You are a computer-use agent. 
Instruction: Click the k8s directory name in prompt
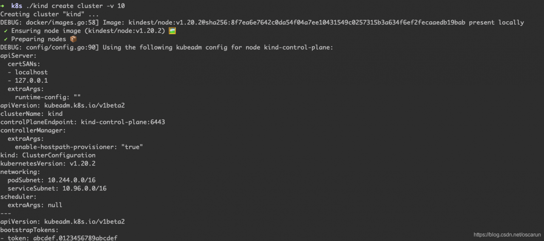[17, 6]
